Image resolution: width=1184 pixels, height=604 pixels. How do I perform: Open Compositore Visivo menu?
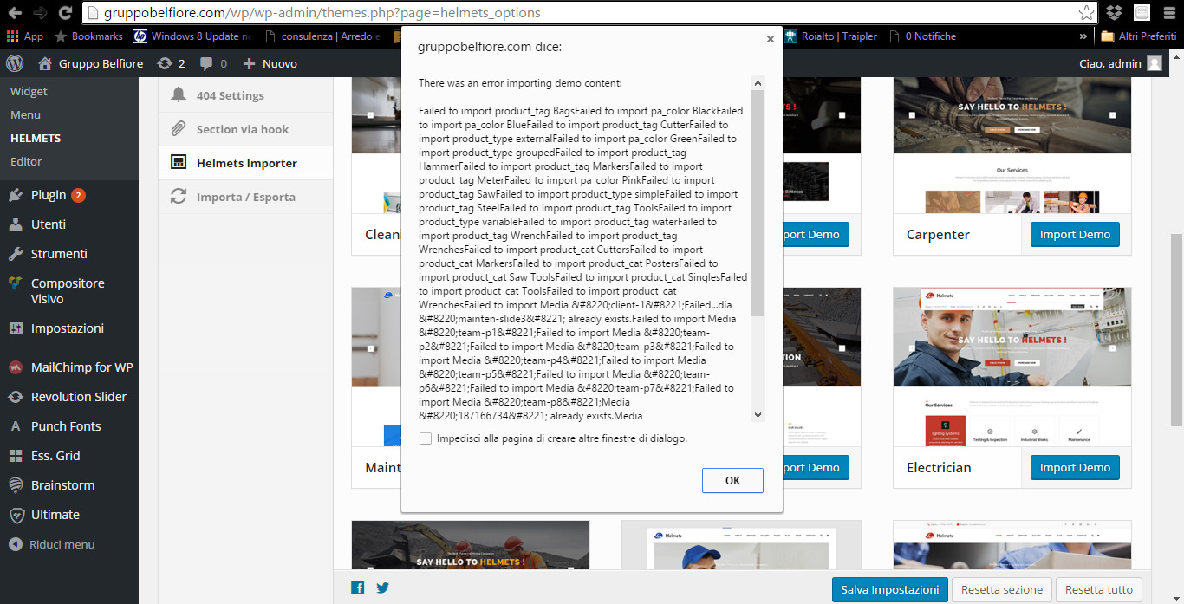(x=69, y=291)
